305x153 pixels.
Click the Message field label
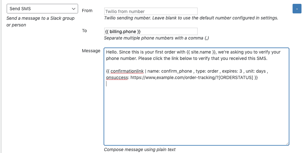pyautogui.click(x=91, y=51)
